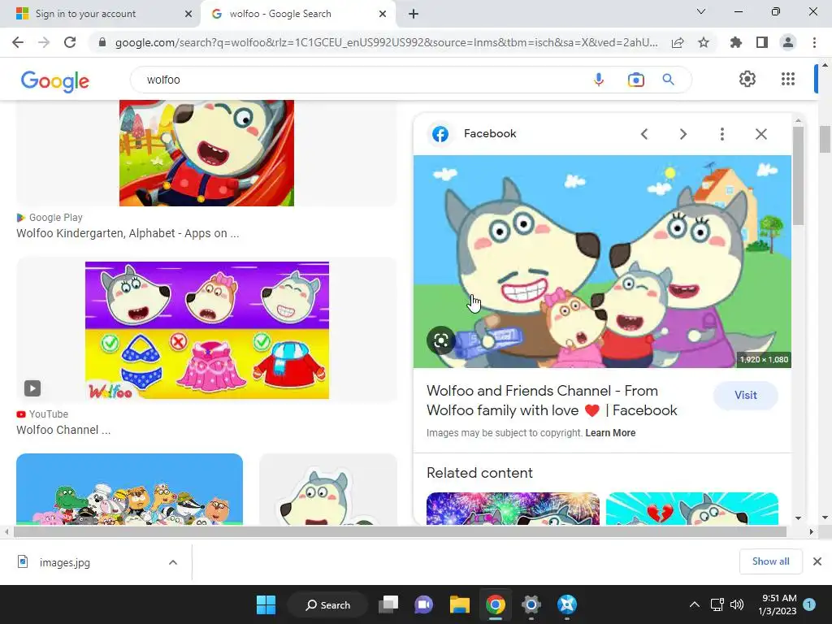Open a new browser tab

[414, 14]
